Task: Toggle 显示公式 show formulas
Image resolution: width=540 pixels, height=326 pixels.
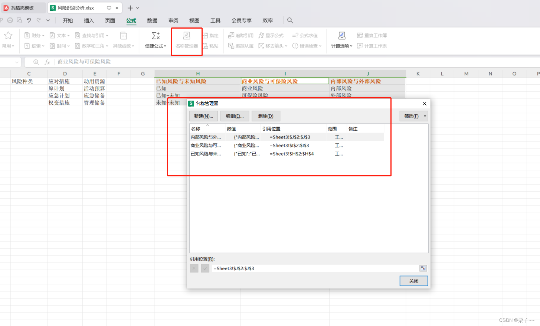Action: tap(271, 35)
